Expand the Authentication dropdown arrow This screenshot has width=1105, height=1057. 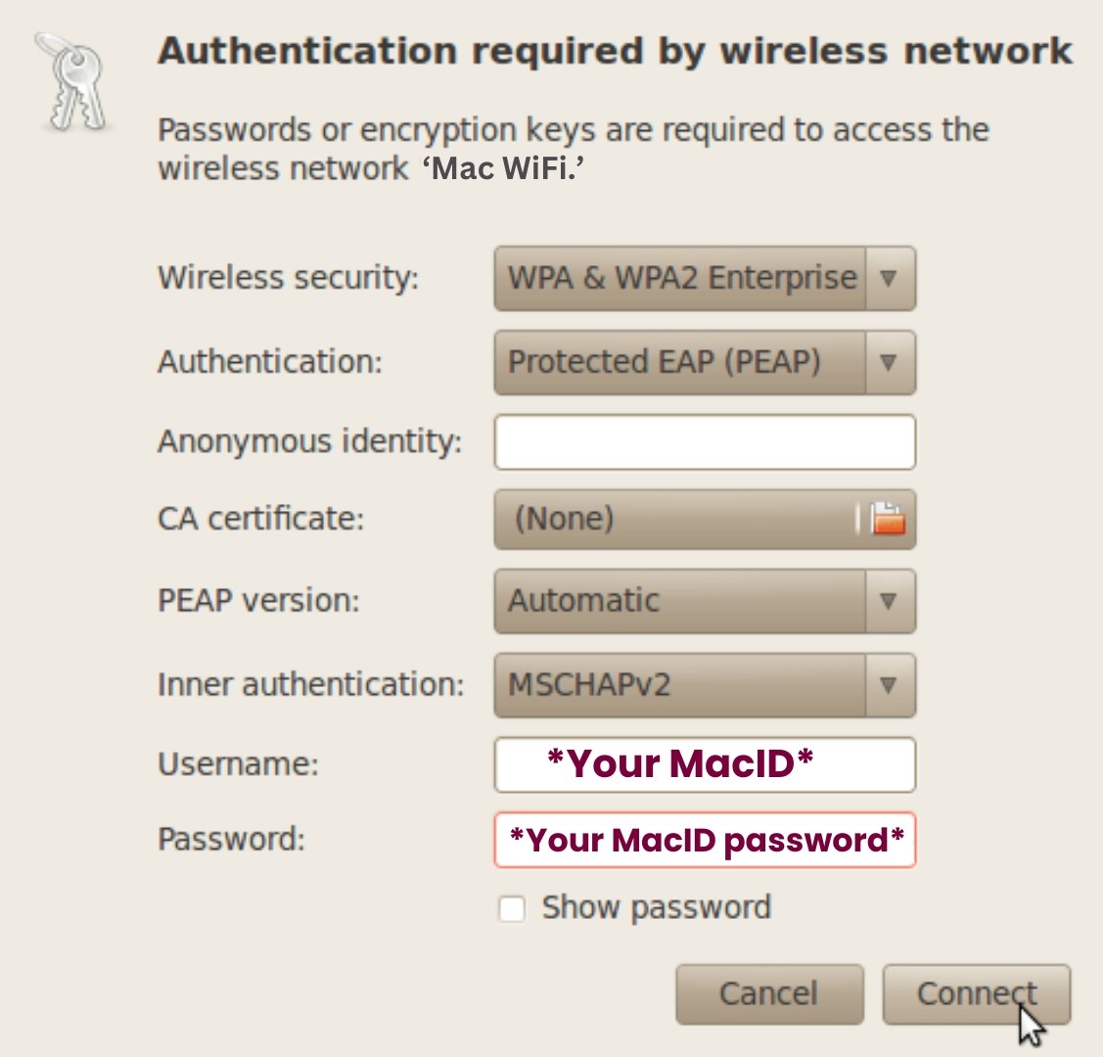click(889, 362)
